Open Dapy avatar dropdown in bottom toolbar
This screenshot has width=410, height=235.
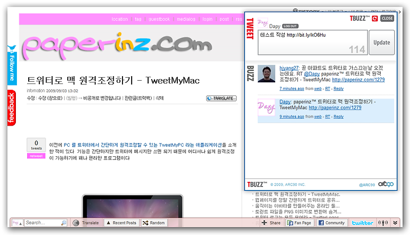coord(17,223)
